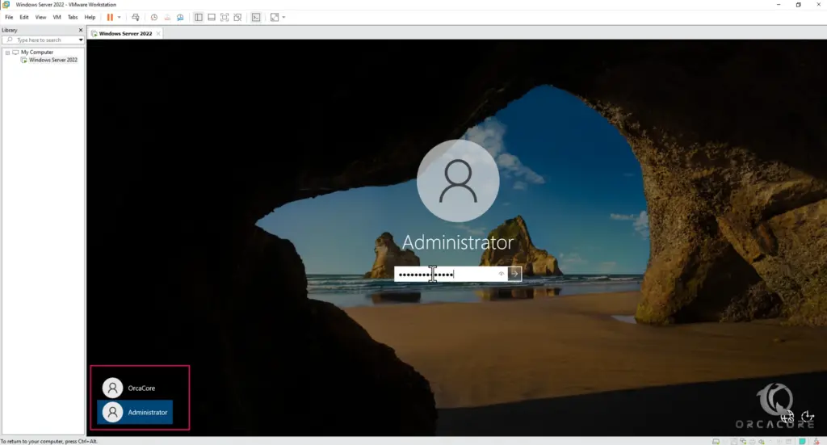827x445 pixels.
Task: Open network options on the login screen
Action: (x=787, y=417)
